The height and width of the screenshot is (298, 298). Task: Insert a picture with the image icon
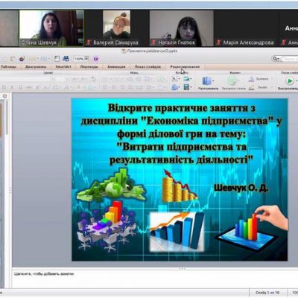(186, 79)
